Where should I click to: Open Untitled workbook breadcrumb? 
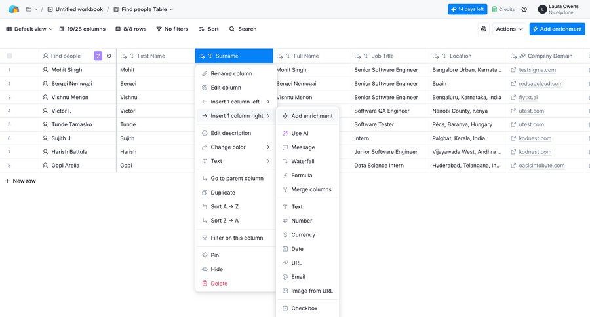(x=75, y=9)
